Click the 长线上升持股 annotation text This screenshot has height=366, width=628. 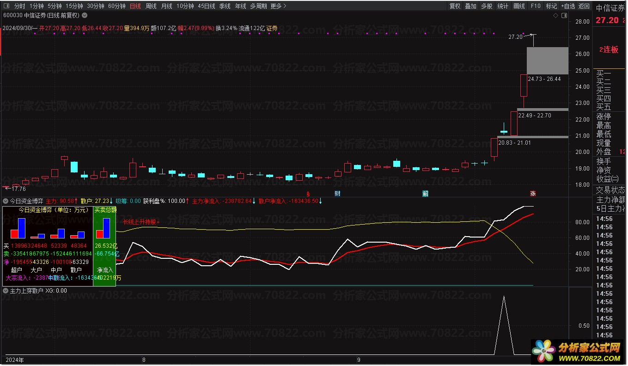click(140, 221)
